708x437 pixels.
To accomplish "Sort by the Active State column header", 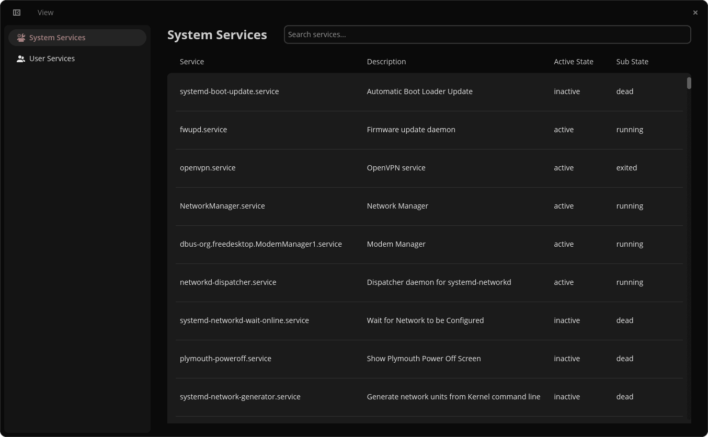I will (574, 62).
